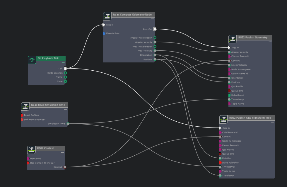Click Position output port on Compute Odometry

tap(155, 59)
